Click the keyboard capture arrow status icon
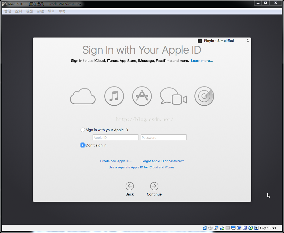 coord(256,228)
